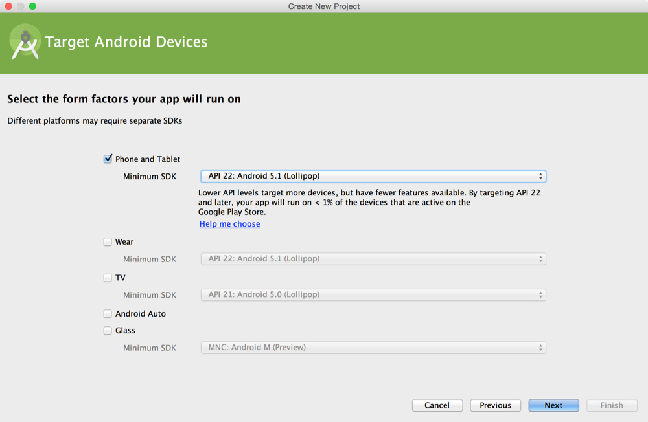
Task: Enable the Wear form factor checkbox
Action: point(108,242)
